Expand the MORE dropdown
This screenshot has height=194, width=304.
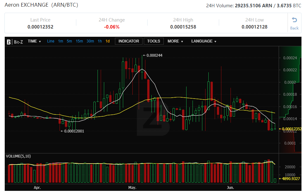click(x=175, y=41)
